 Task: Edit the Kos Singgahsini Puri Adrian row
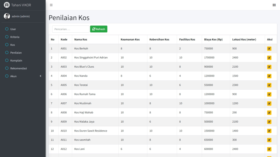[269, 58]
